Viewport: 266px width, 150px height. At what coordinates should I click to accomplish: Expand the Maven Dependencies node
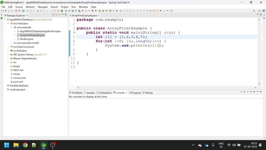point(8,58)
